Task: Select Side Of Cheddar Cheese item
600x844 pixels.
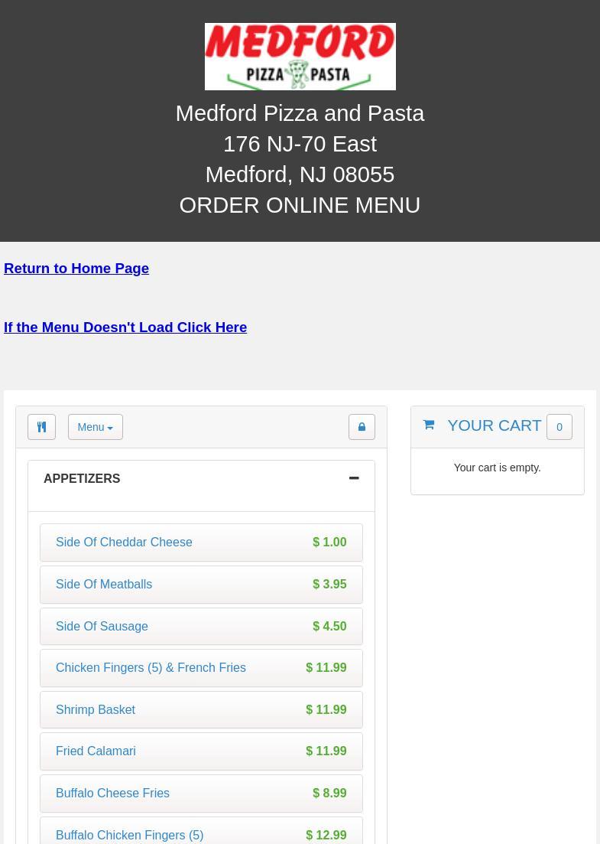Action: 124,543
